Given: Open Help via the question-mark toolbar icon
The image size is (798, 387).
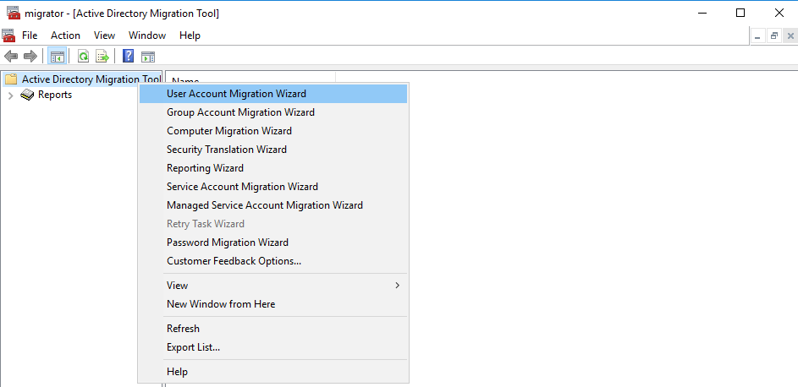Looking at the screenshot, I should 129,56.
